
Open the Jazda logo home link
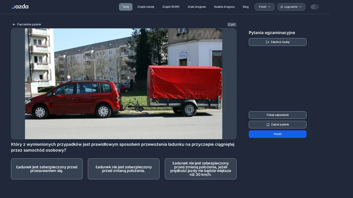coord(20,6)
